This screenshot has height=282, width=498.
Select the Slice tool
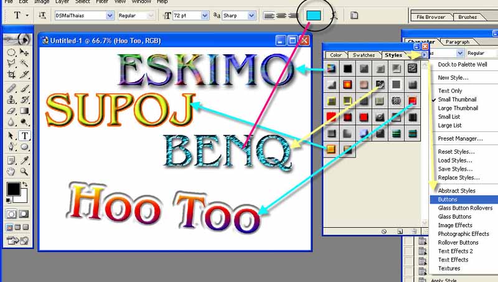tap(24, 75)
